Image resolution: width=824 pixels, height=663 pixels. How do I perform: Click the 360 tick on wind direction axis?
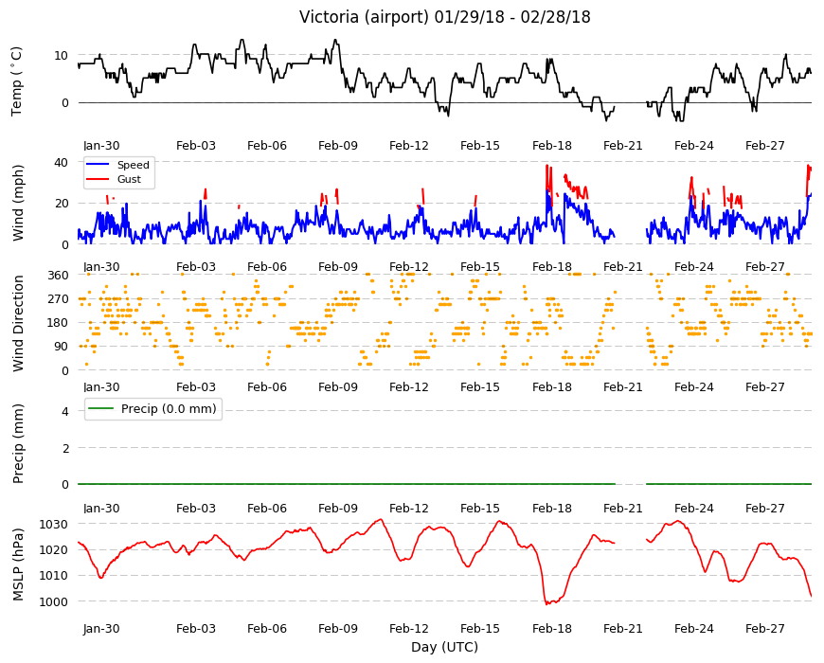click(x=59, y=276)
